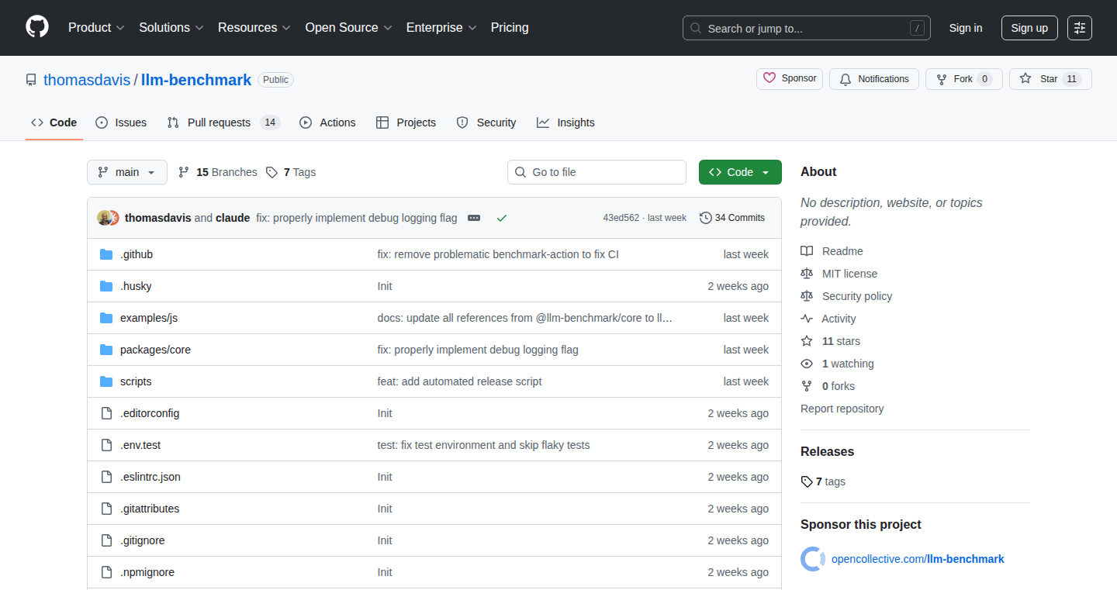1117x590 pixels.
Task: View 7 Tags next to branches
Action: (x=291, y=172)
